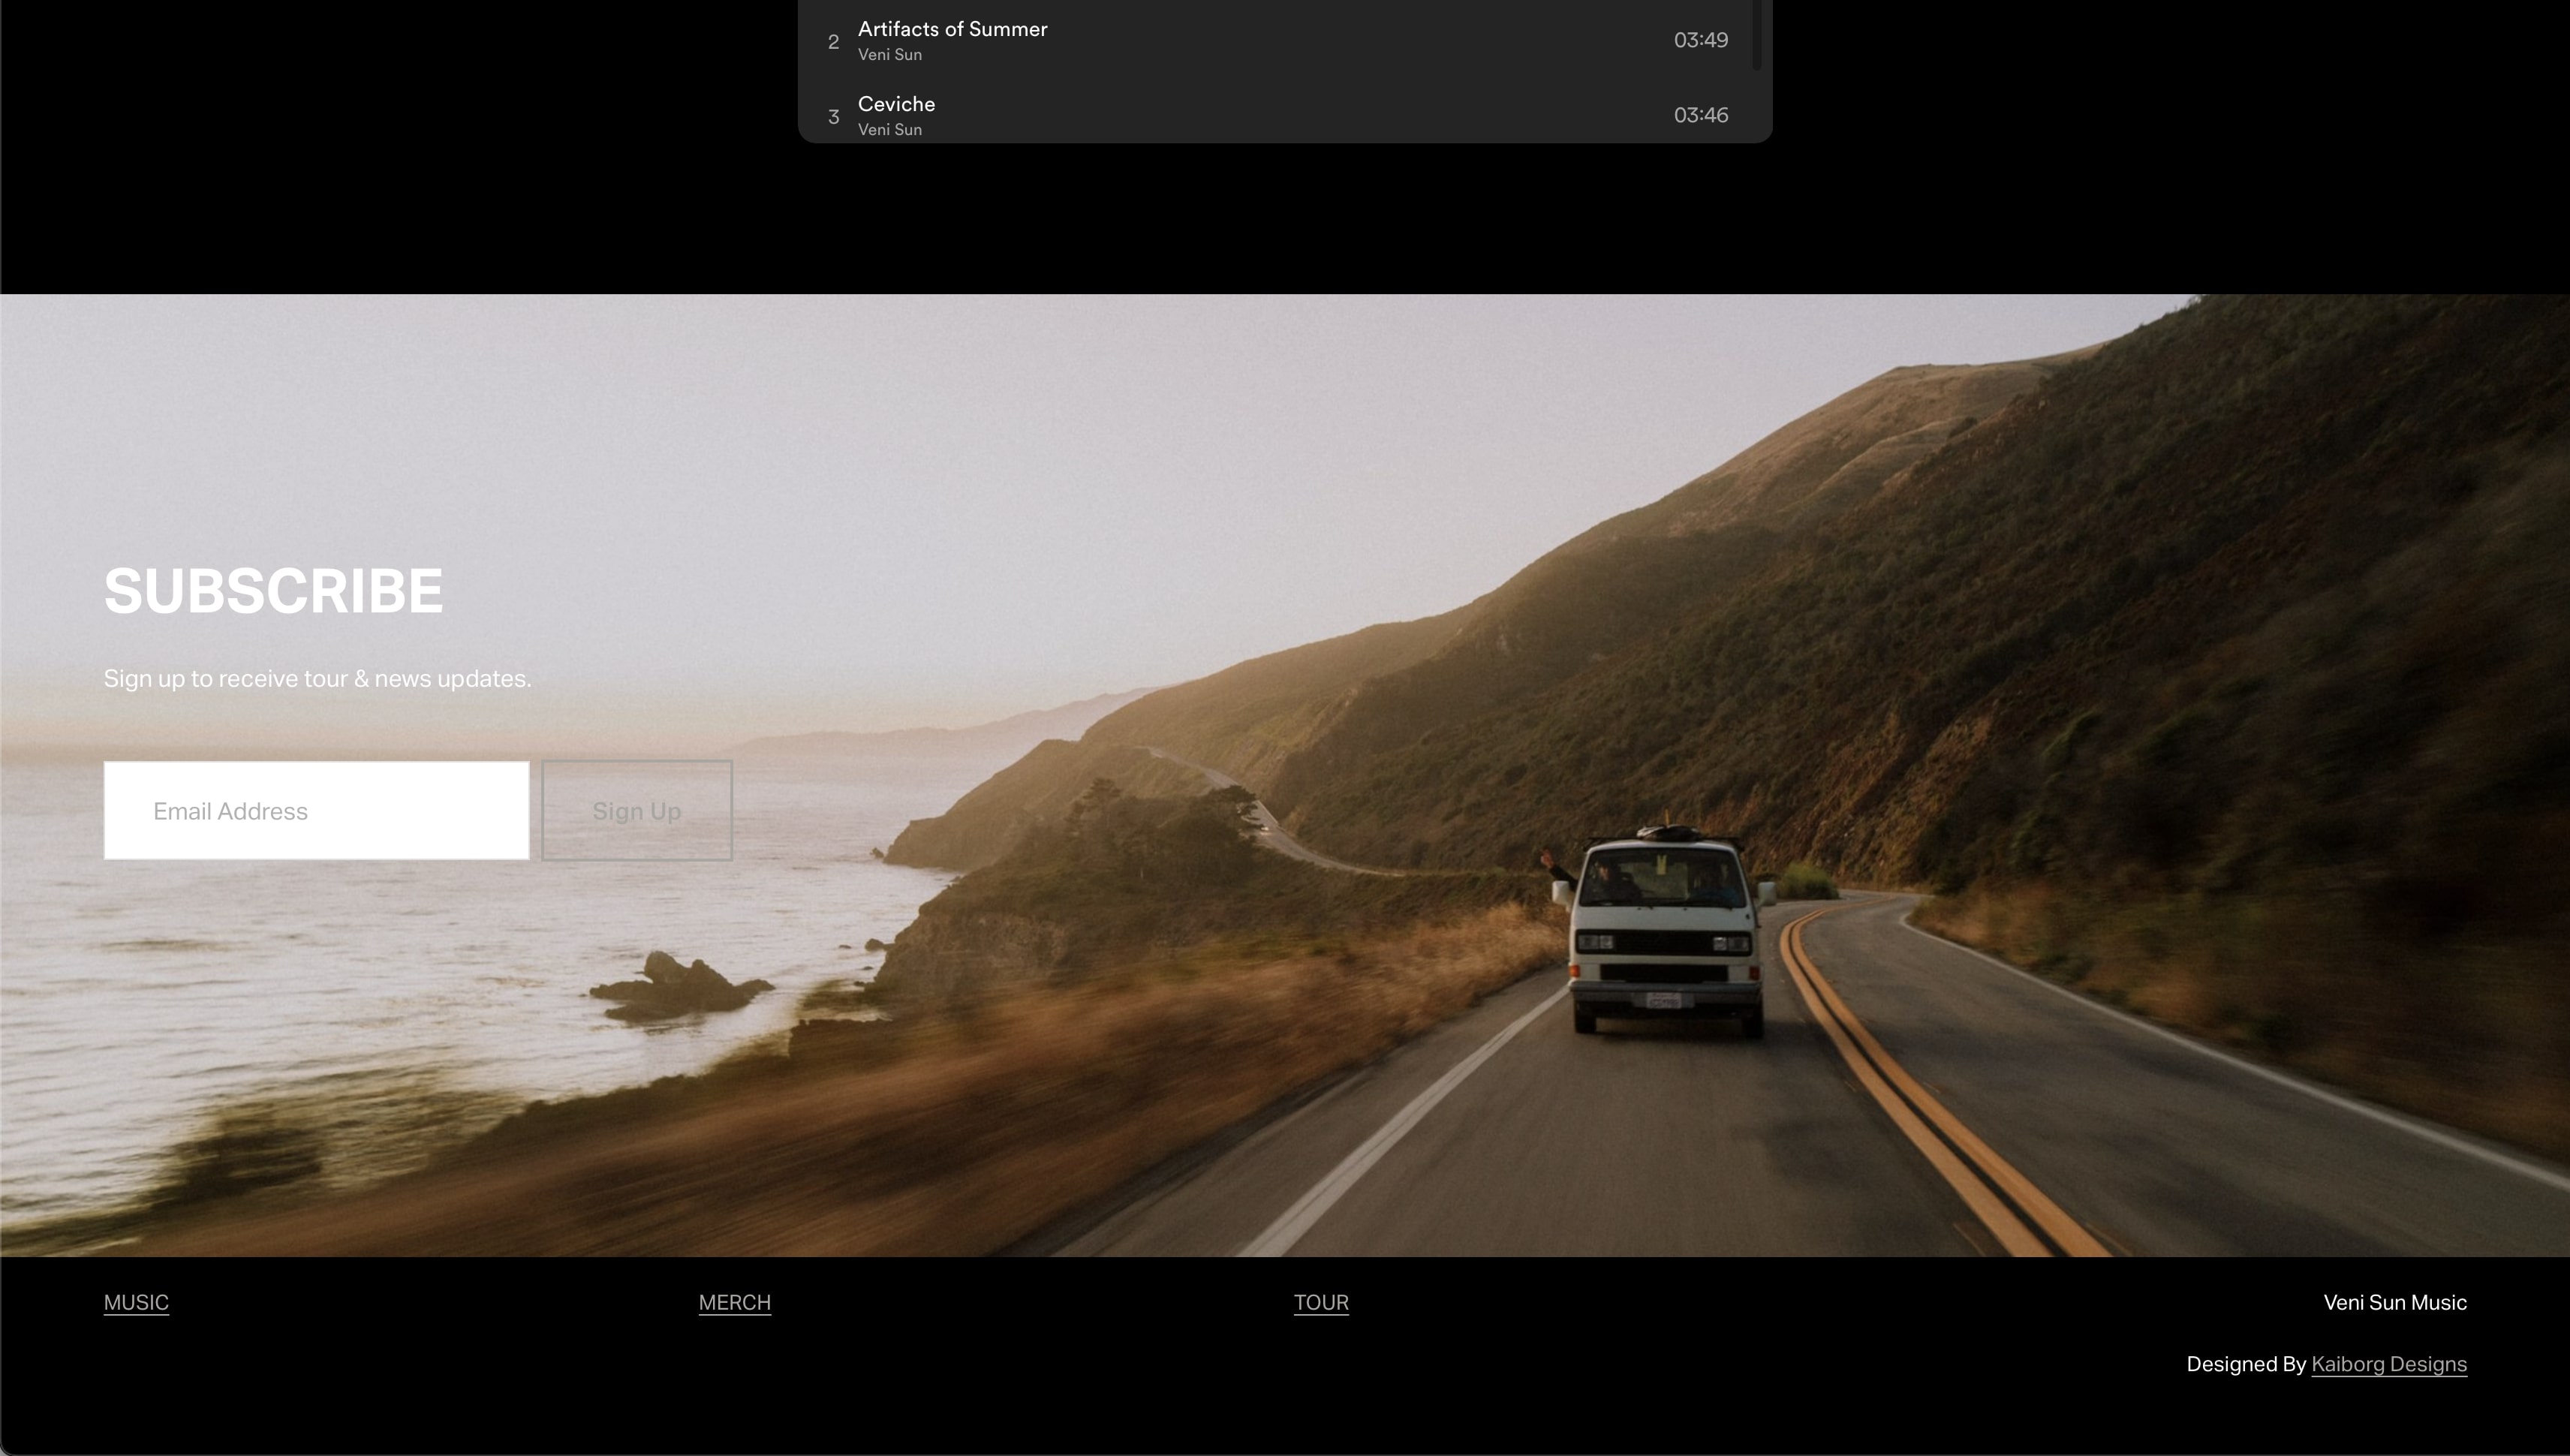Viewport: 2570px width, 1456px height.
Task: Open the MUSIC footer link
Action: coord(136,1303)
